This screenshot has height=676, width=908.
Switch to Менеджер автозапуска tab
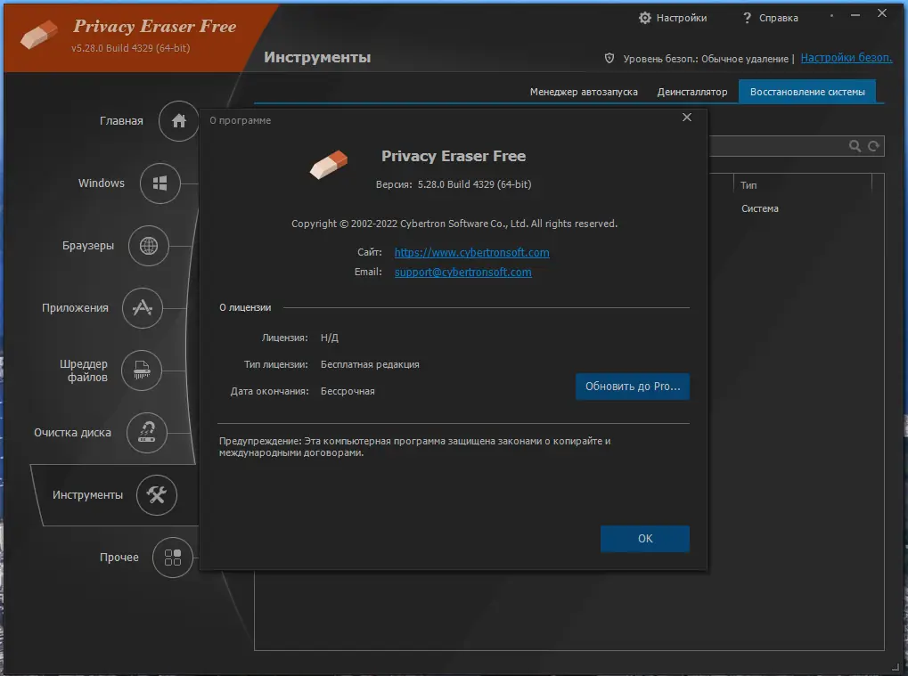[x=584, y=92]
